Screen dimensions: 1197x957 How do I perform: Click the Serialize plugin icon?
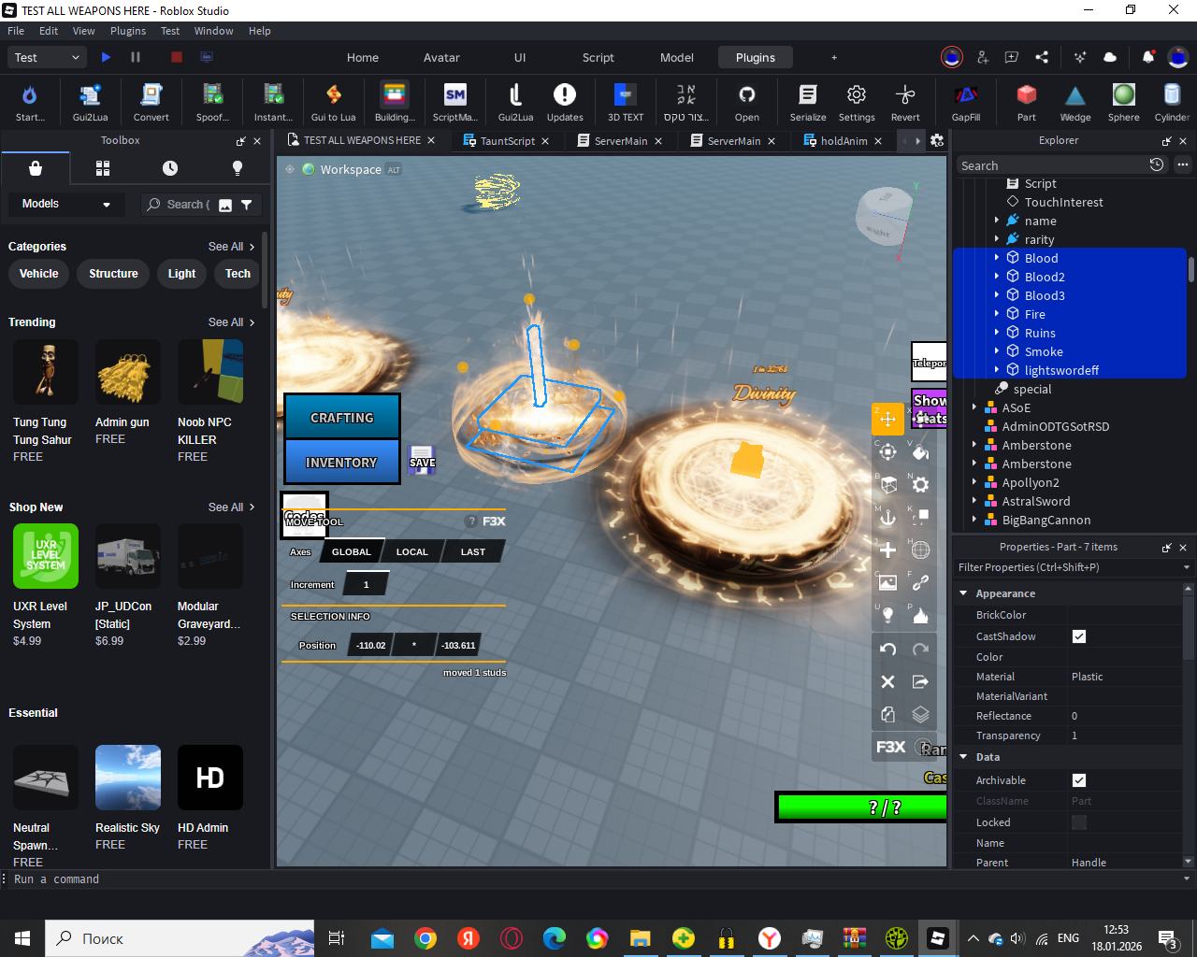click(808, 102)
